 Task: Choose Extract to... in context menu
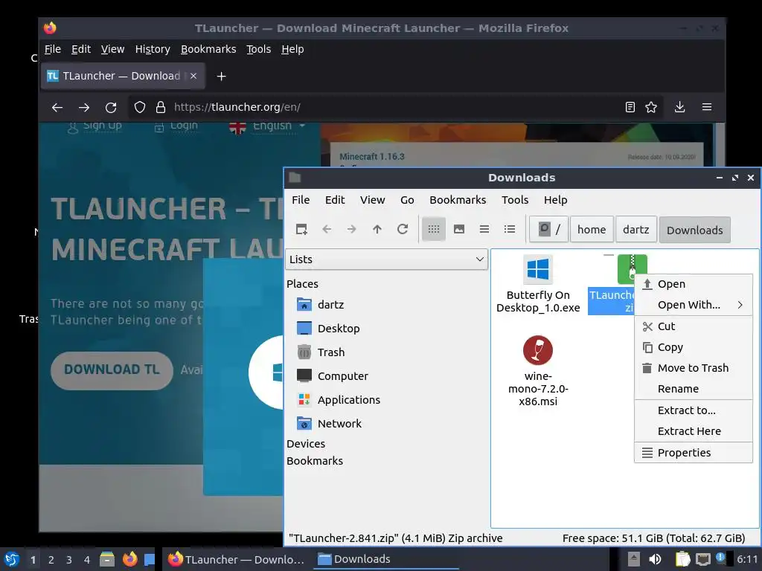(694, 410)
